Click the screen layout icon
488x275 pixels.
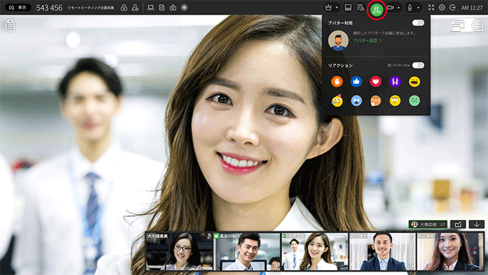click(x=349, y=8)
